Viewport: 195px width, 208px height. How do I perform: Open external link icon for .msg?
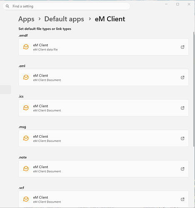click(182, 139)
